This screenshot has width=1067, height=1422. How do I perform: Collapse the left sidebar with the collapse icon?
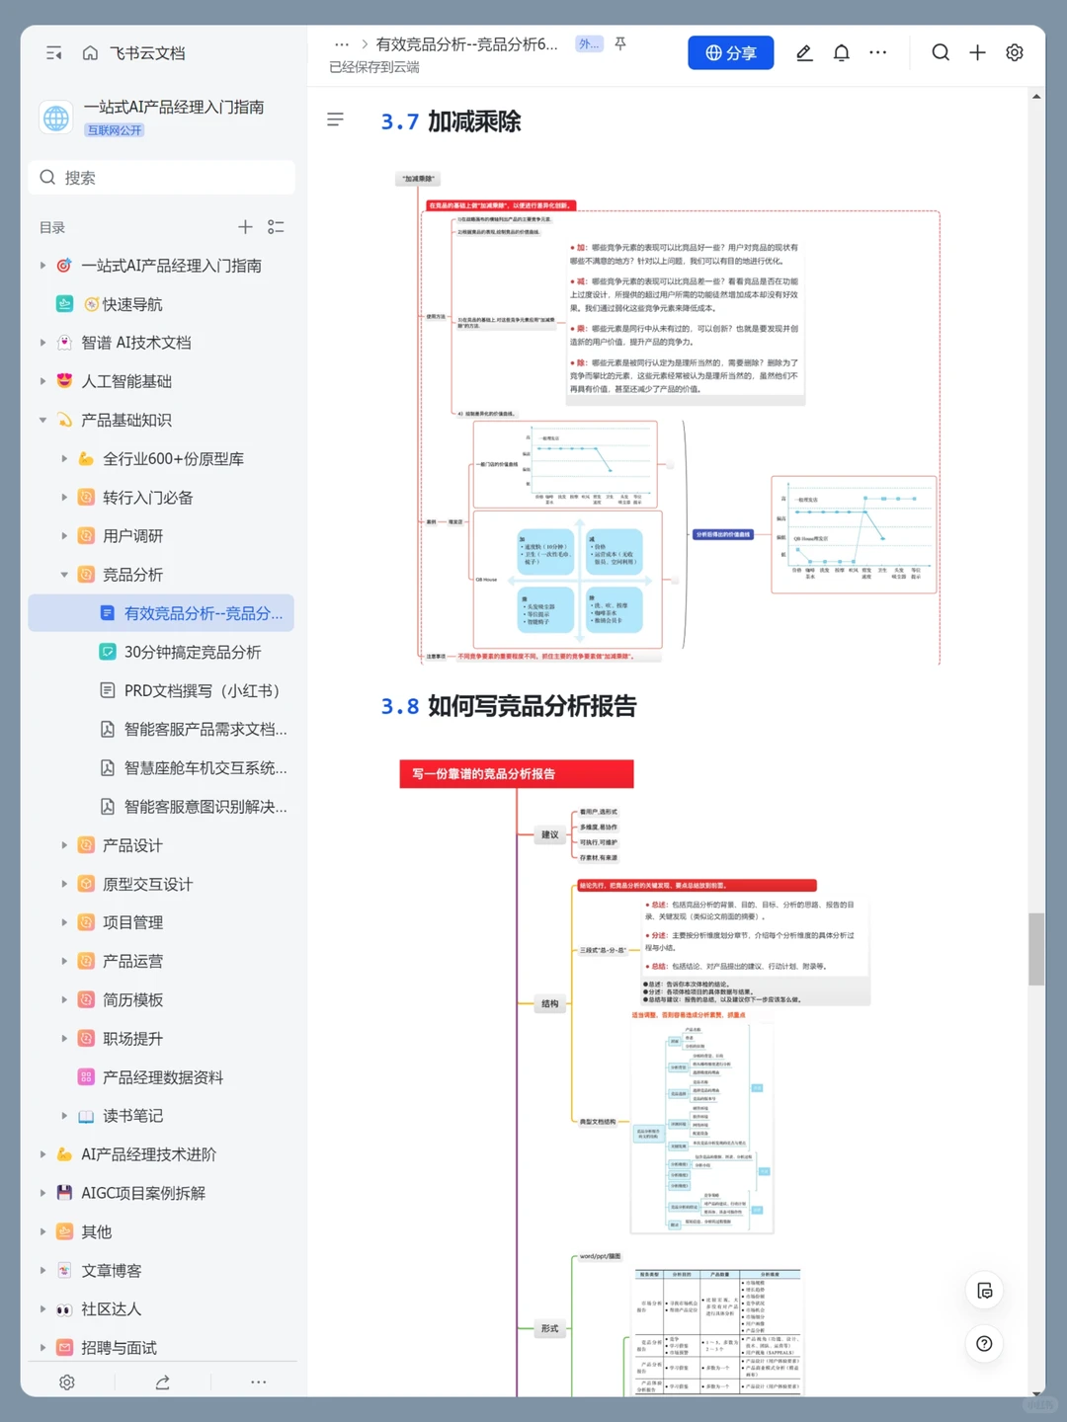(53, 53)
